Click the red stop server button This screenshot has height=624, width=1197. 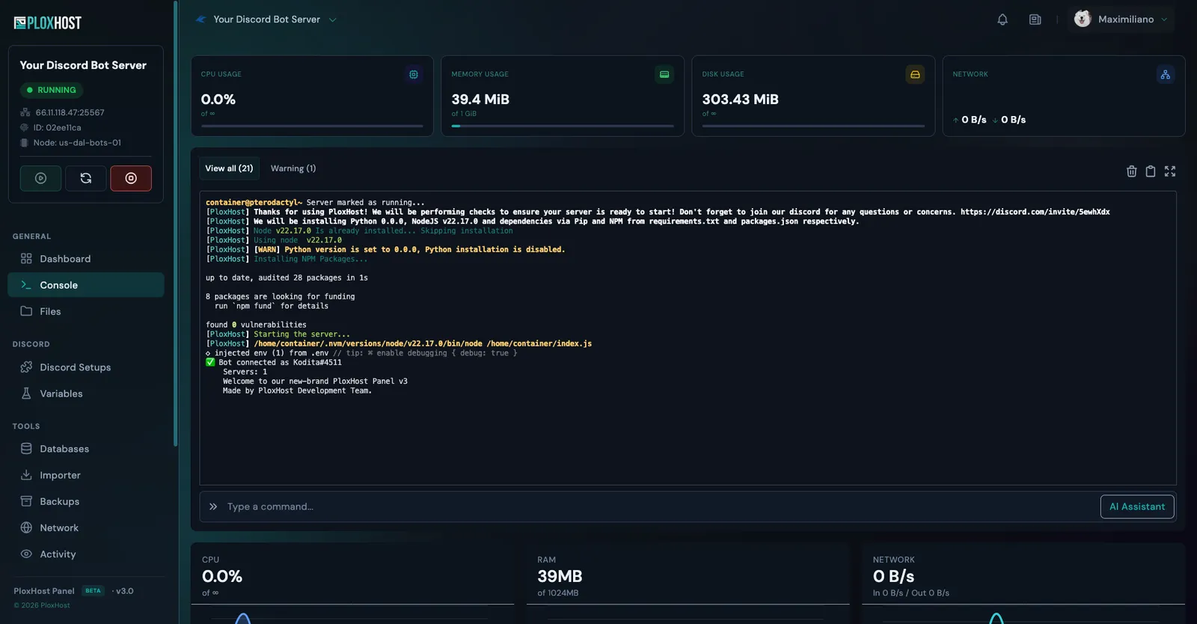tap(131, 178)
